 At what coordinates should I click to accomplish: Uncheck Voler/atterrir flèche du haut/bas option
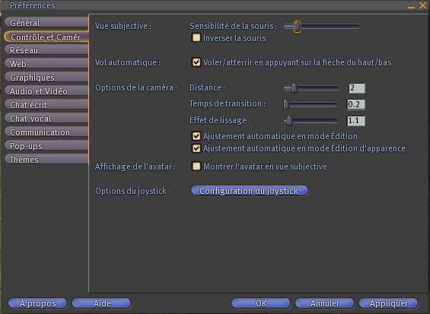(x=196, y=62)
